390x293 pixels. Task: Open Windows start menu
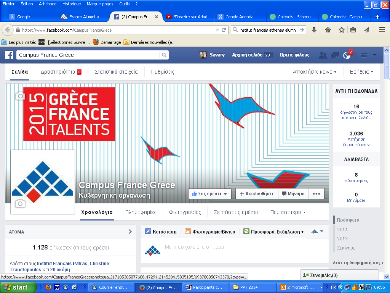[18, 287]
